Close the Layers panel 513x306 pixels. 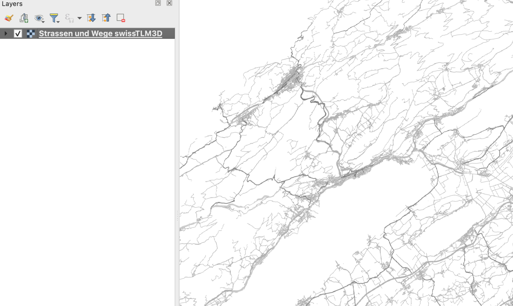click(x=169, y=3)
